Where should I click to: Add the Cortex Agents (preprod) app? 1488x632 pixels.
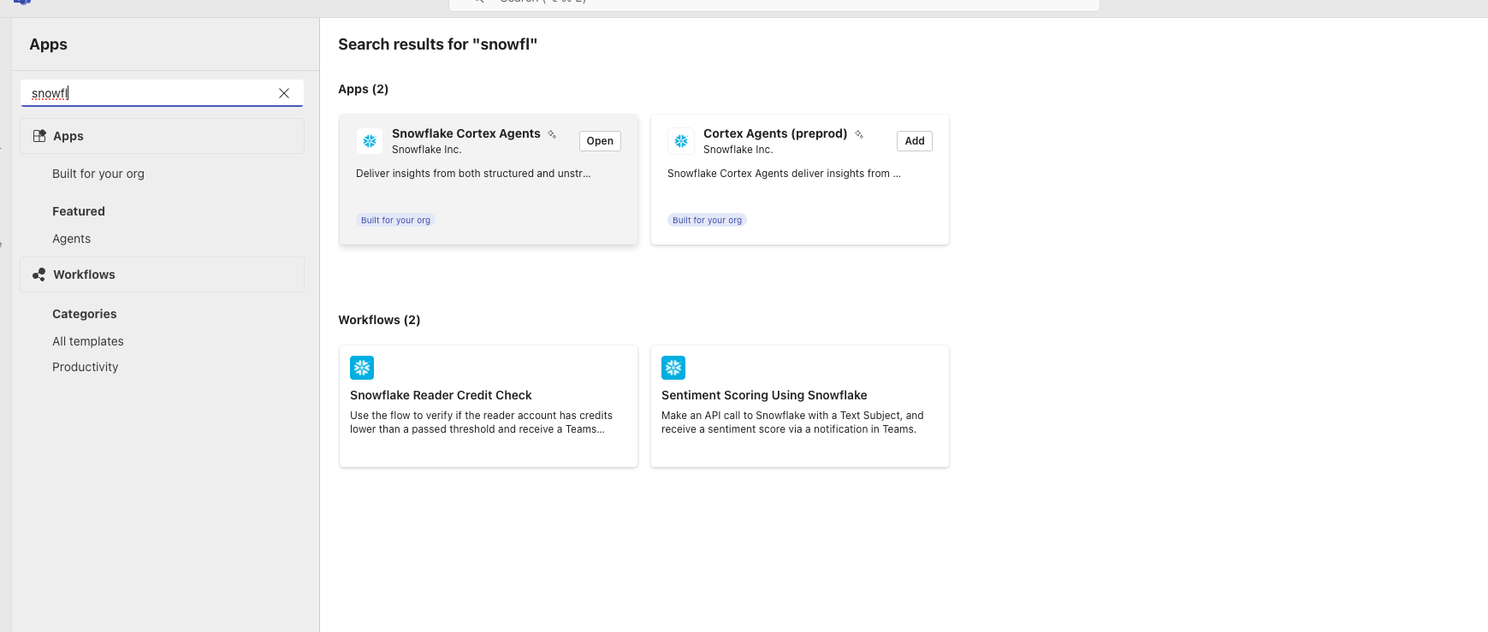(914, 141)
